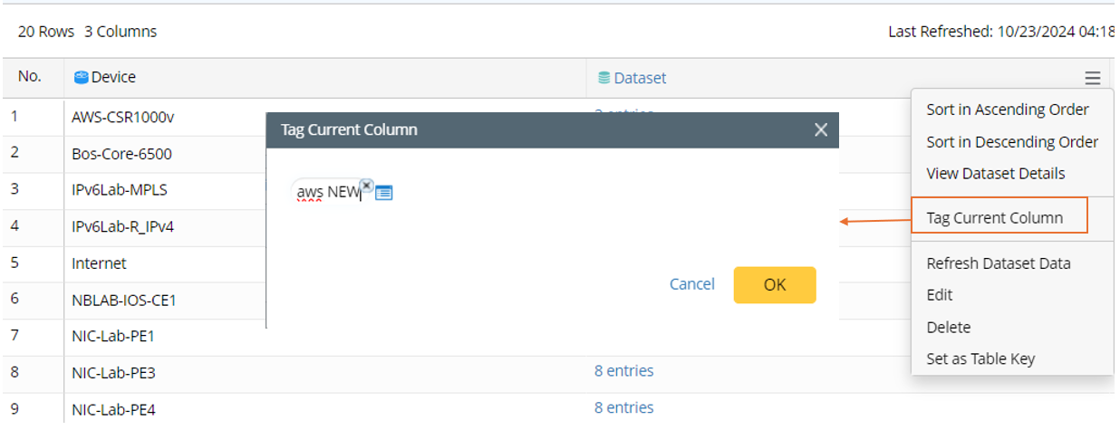Choose Sort in Descending Order
The height and width of the screenshot is (430, 1120).
[x=1011, y=142]
